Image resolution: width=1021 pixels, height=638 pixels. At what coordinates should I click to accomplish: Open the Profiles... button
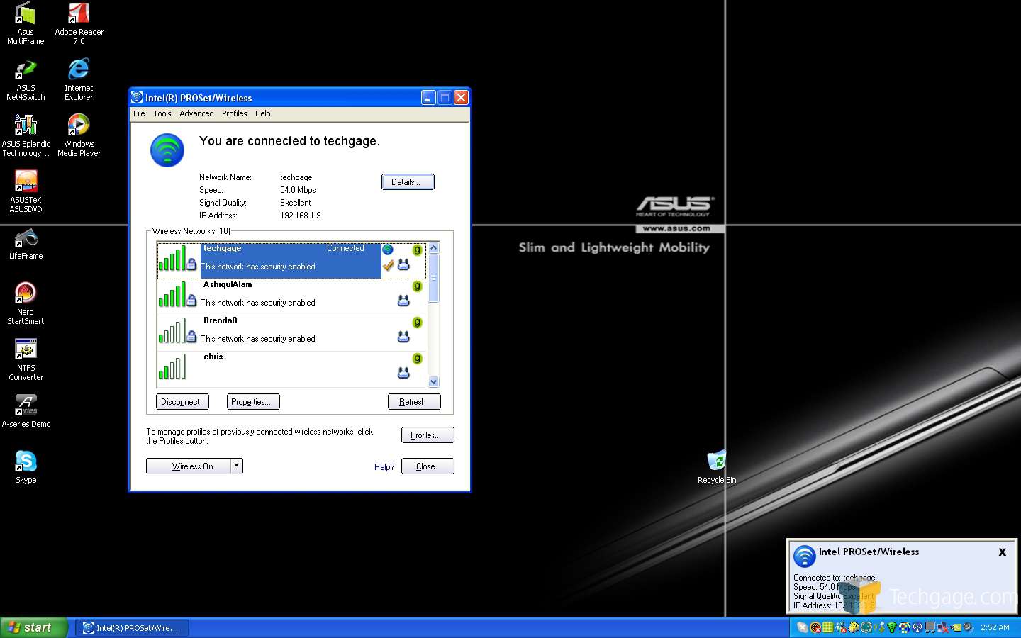pos(428,435)
